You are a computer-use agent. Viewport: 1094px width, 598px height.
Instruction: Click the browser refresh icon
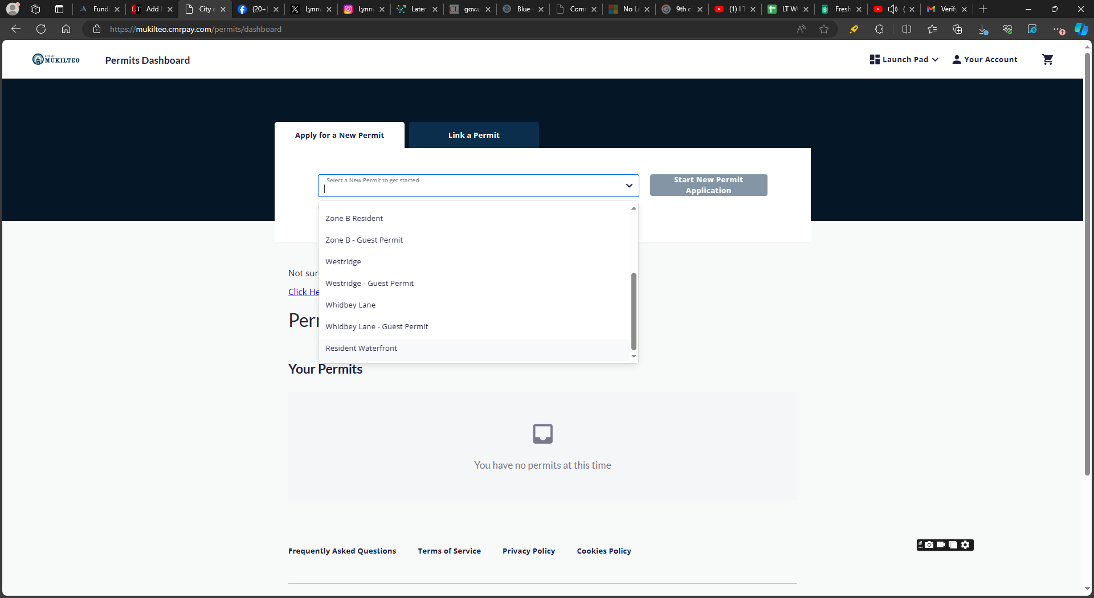pyautogui.click(x=41, y=29)
